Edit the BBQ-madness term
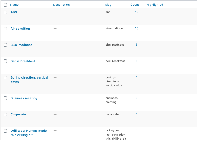The width and height of the screenshot is (197, 141). tap(21, 45)
